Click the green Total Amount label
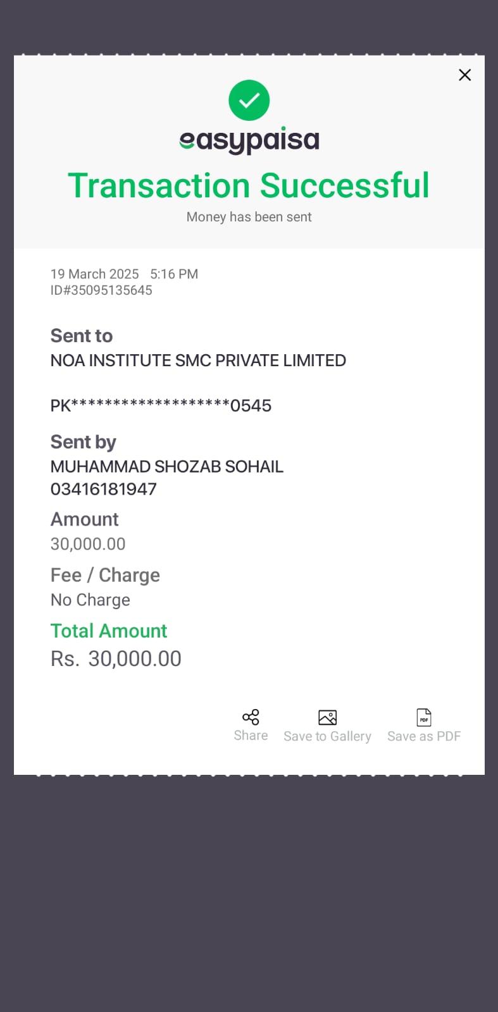 (x=109, y=631)
